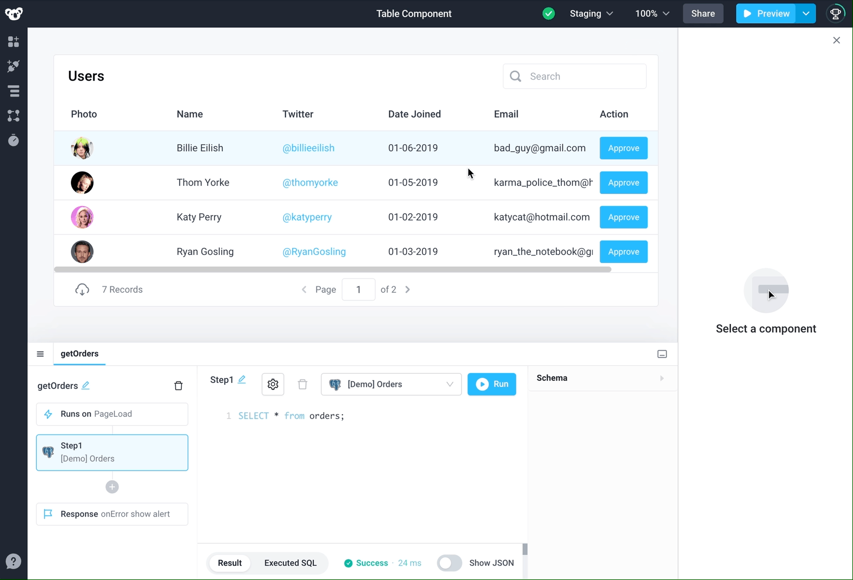Click the table horizontal scrollbar

coord(333,270)
